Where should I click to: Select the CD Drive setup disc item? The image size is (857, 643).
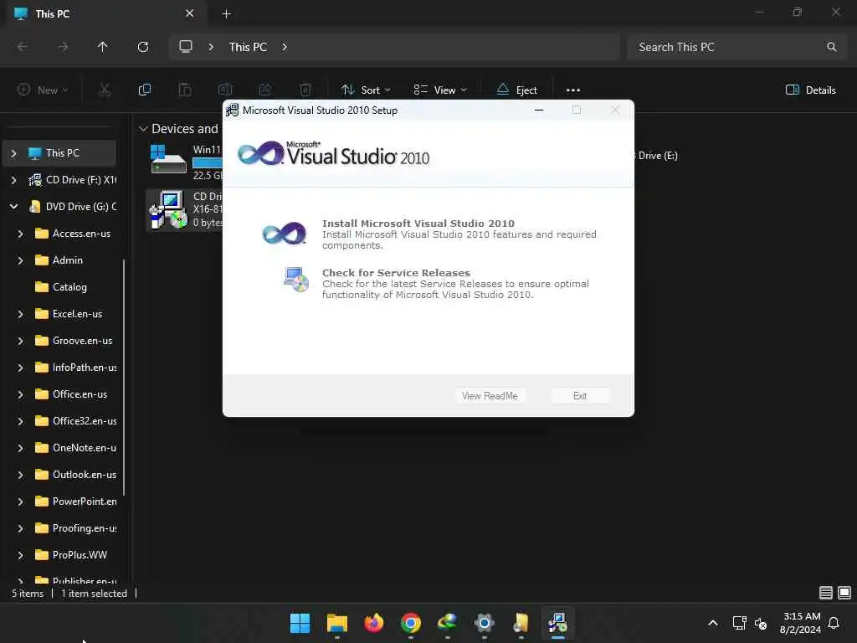(x=185, y=210)
